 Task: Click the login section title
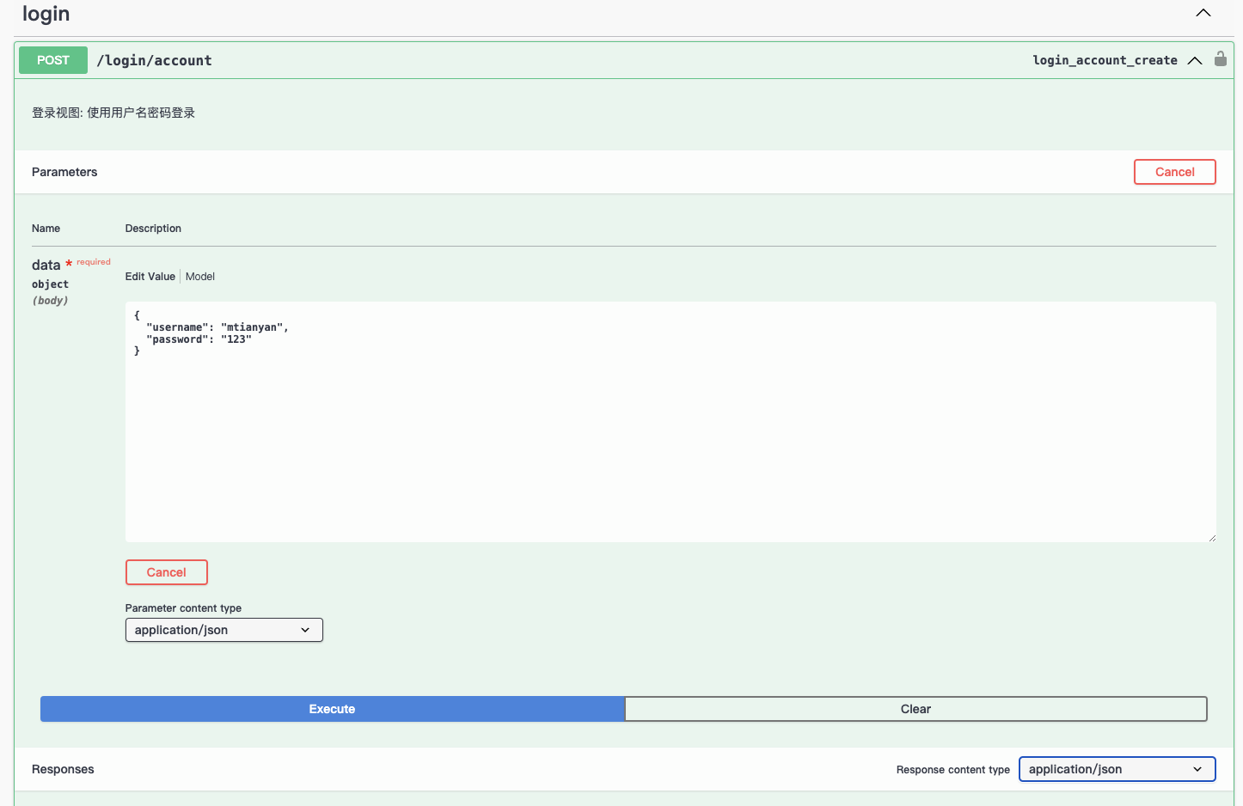[46, 14]
